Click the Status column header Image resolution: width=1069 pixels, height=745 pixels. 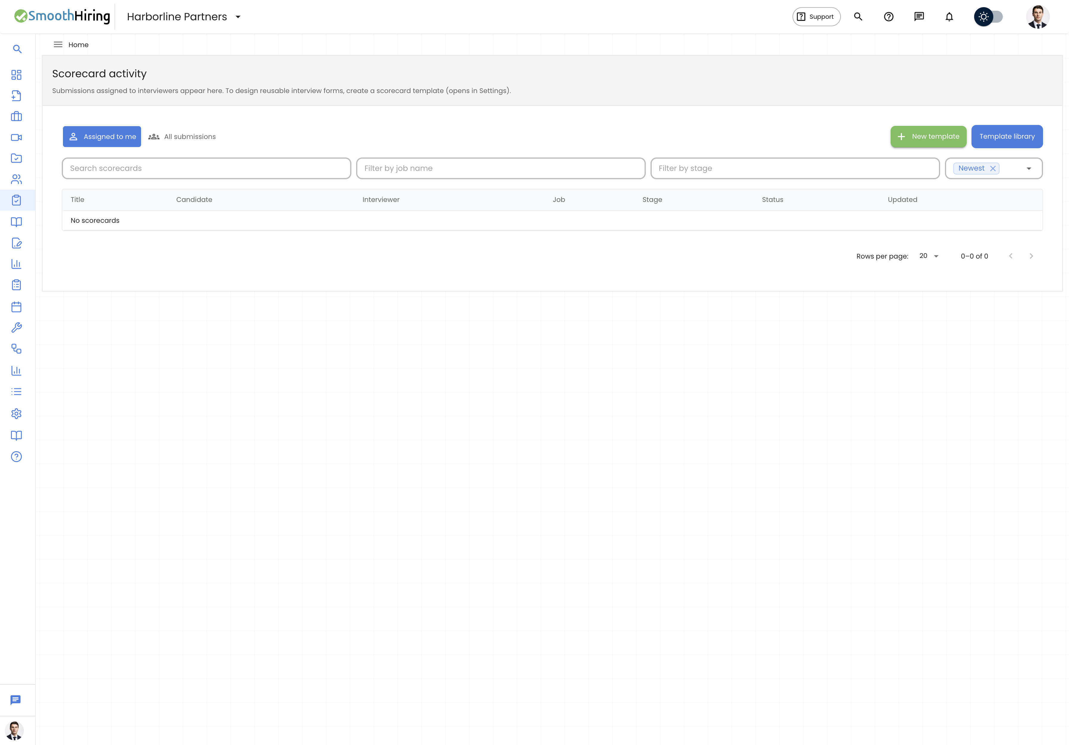773,200
